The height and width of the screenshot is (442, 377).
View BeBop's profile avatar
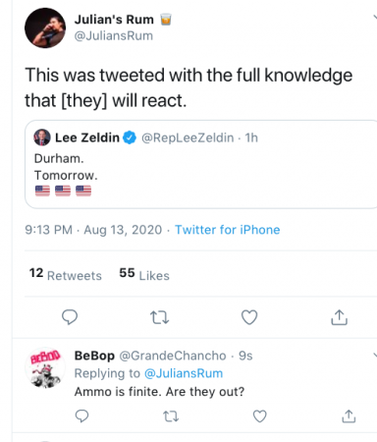45,367
